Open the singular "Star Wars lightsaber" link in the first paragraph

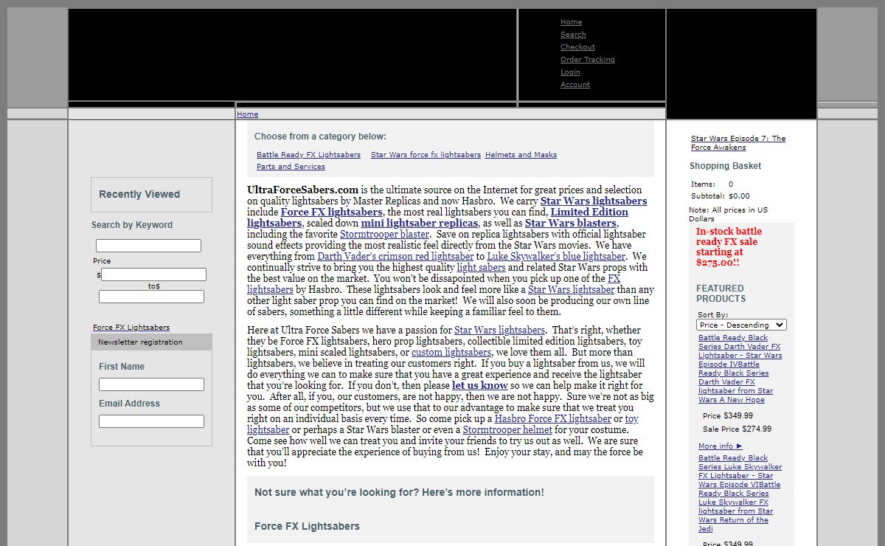point(571,290)
